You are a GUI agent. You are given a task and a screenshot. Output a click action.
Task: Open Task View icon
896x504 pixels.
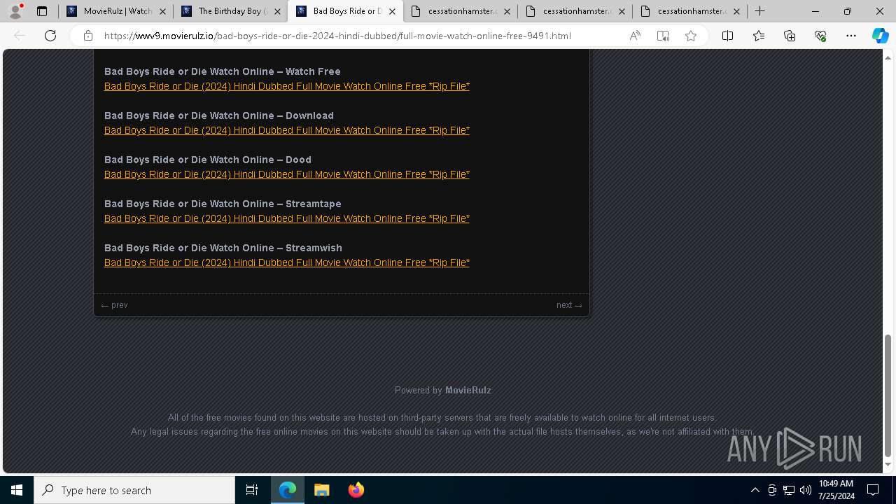pos(252,490)
